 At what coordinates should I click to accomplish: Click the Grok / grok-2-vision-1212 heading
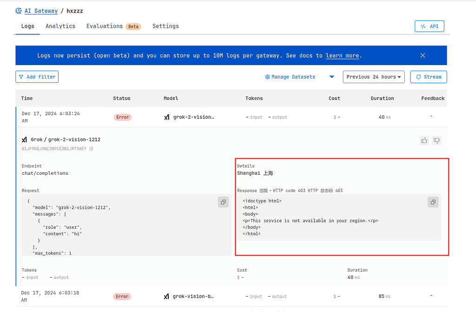pyautogui.click(x=66, y=140)
